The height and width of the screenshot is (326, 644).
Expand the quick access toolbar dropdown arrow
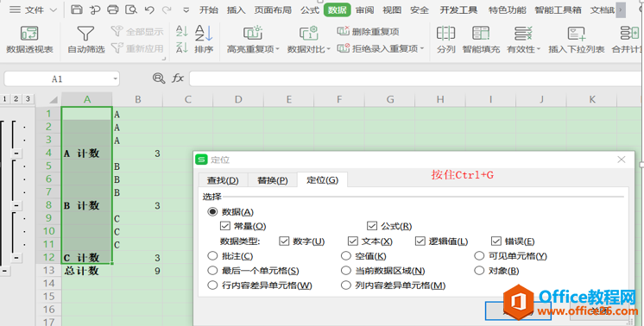point(186,10)
